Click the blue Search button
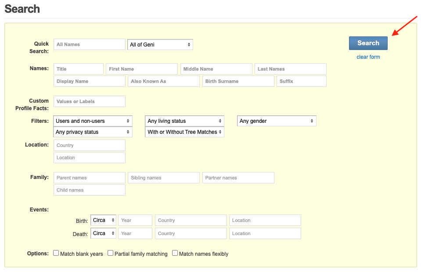Screen dimensions: 421x272 [x=368, y=43]
